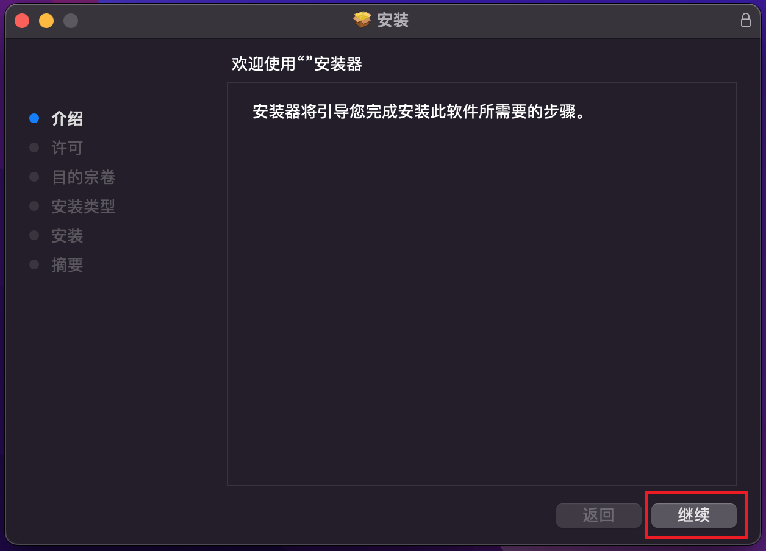The image size is (766, 551).
Task: Click the blue bullet next to 介绍
Action: coord(34,119)
